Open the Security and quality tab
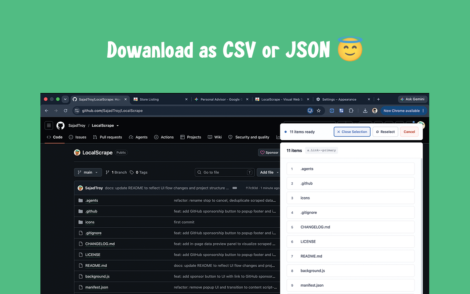This screenshot has height=294, width=470. pos(249,137)
